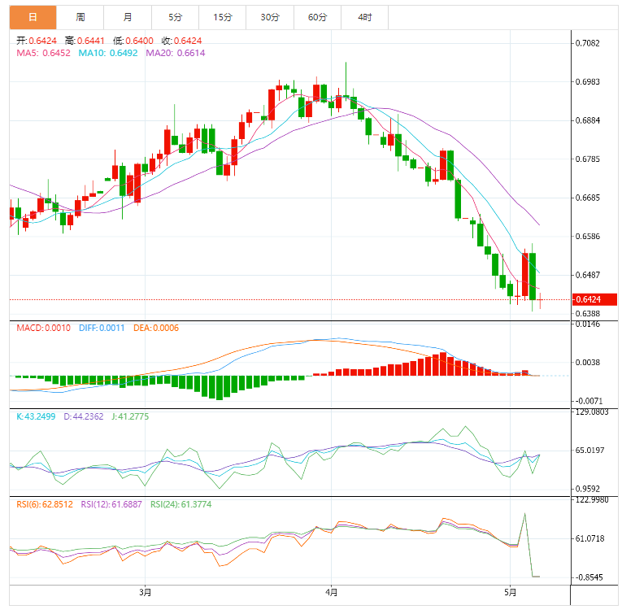This screenshot has height=614, width=622.
Task: Click the 0.6586 price axis label
Action: [588, 237]
